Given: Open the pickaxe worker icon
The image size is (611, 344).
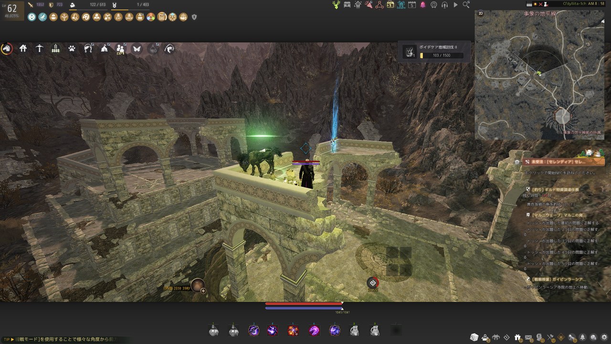Looking at the screenshot, I should [40, 48].
